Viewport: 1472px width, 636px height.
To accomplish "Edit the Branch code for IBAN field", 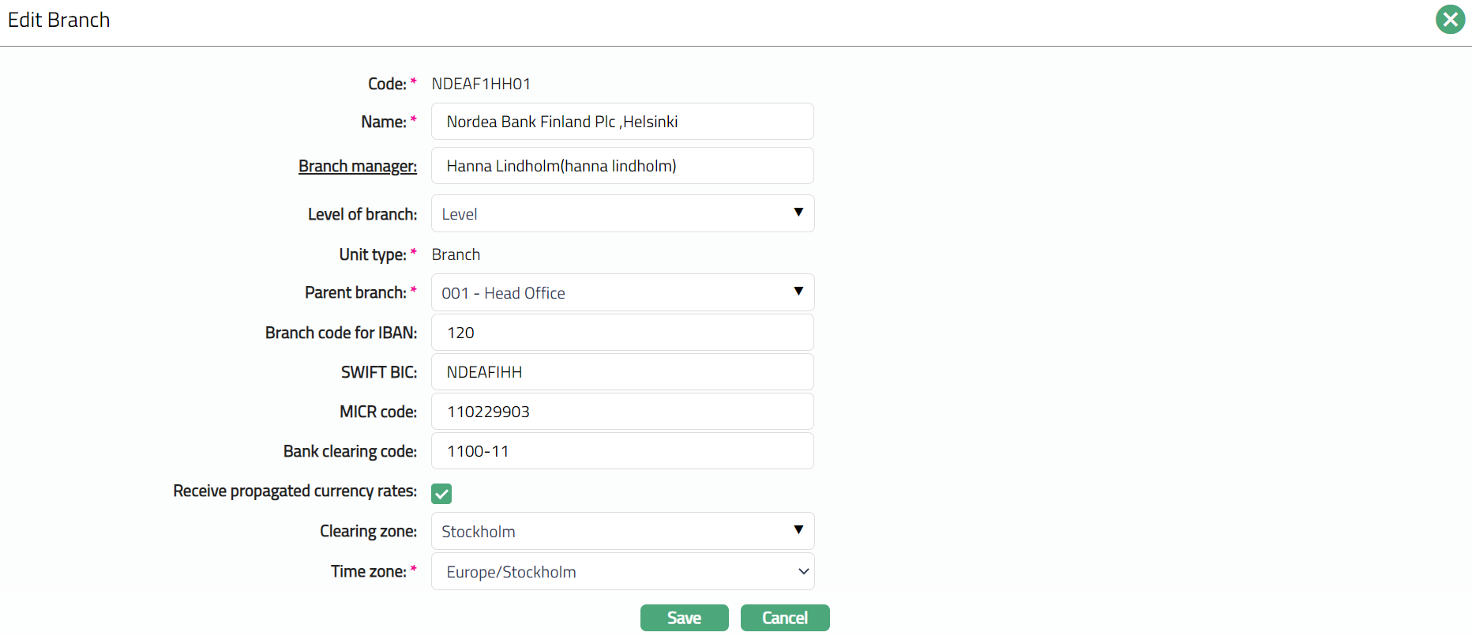I will 622,333.
